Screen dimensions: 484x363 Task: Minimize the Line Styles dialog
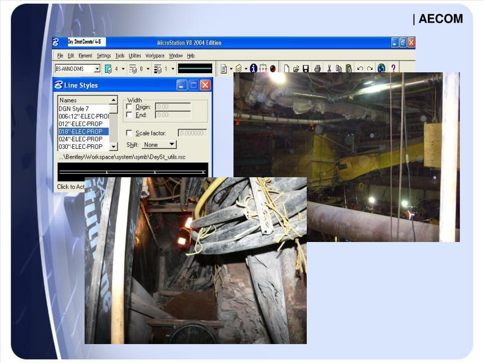[x=181, y=85]
